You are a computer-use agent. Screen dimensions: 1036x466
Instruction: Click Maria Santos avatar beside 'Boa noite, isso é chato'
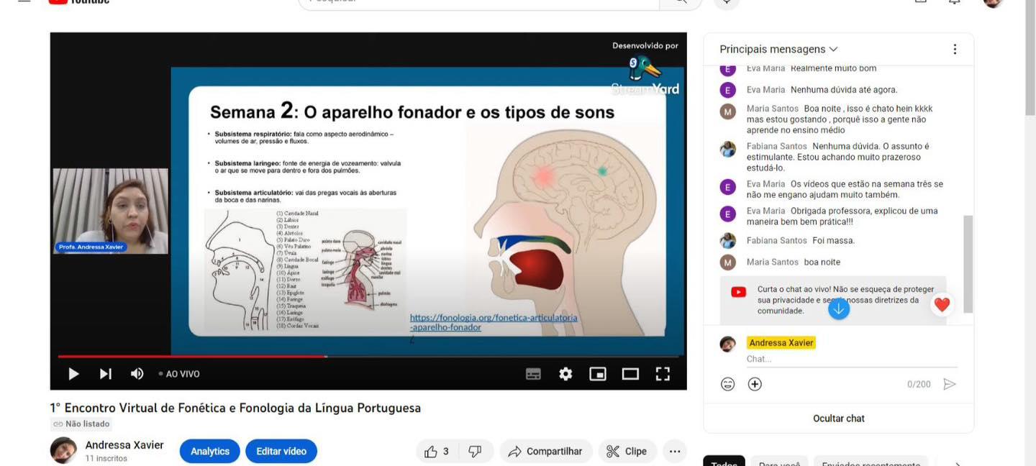tap(728, 111)
